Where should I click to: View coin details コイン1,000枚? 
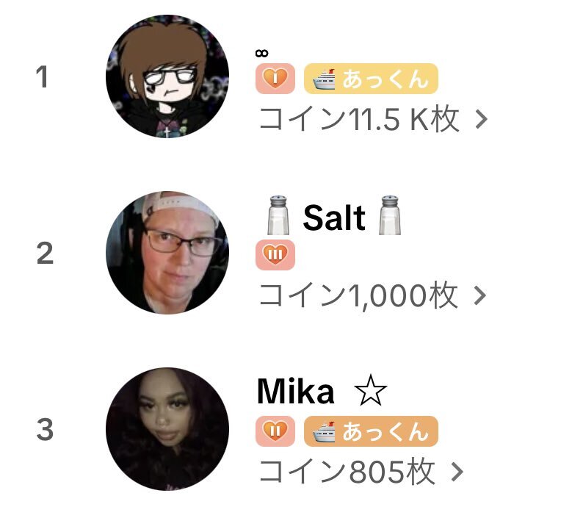tap(358, 295)
